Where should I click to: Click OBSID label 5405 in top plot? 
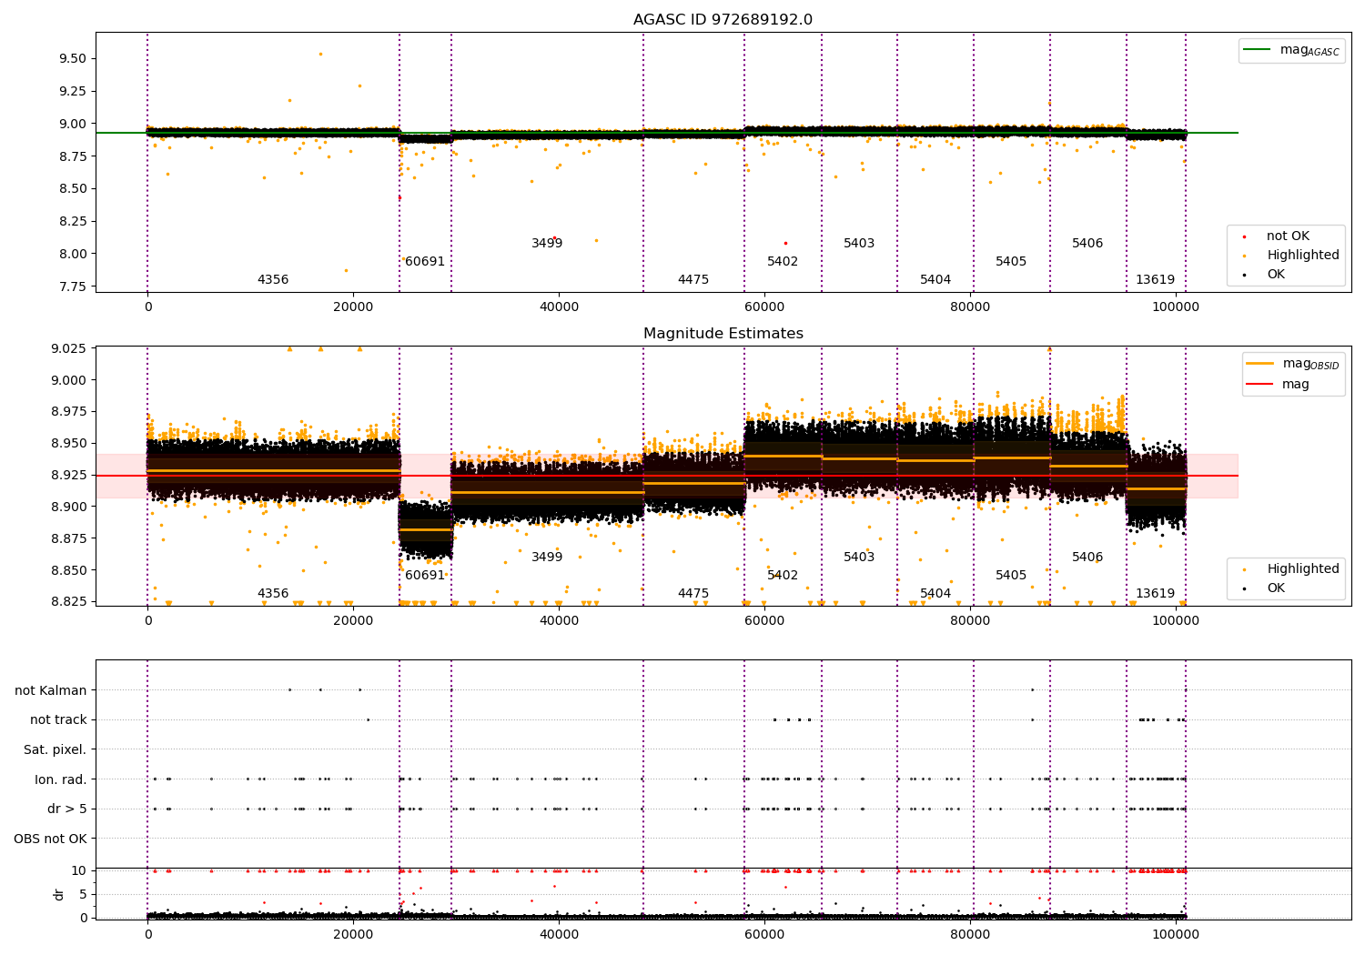pos(1011,262)
